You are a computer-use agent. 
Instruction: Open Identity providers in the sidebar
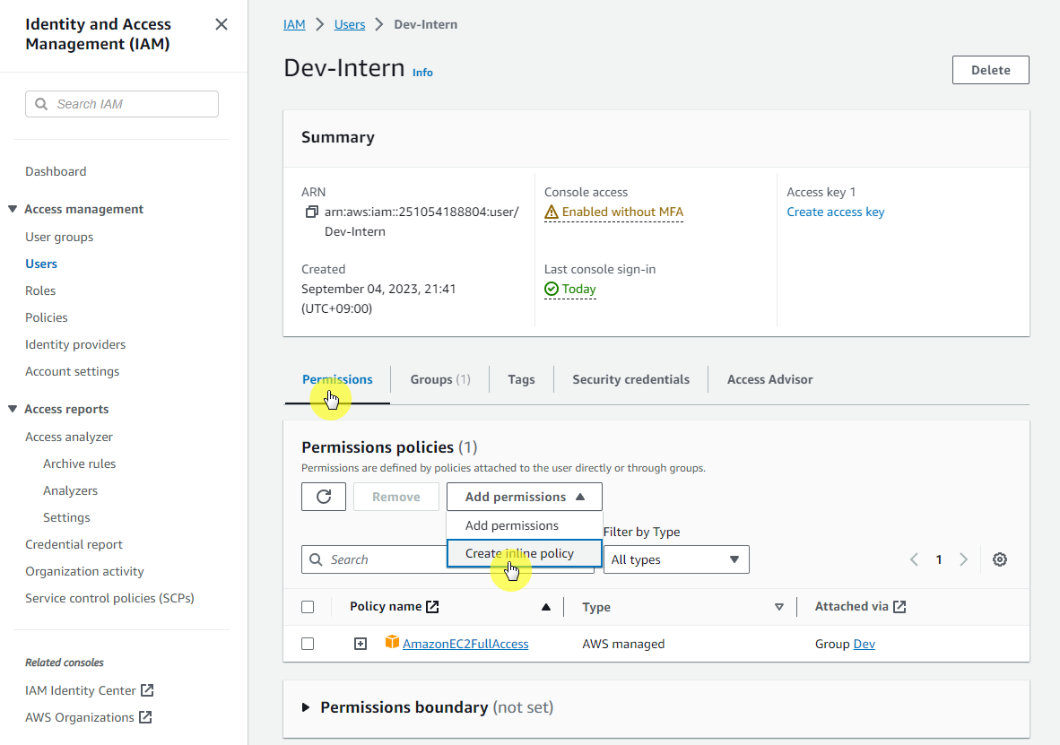75,345
